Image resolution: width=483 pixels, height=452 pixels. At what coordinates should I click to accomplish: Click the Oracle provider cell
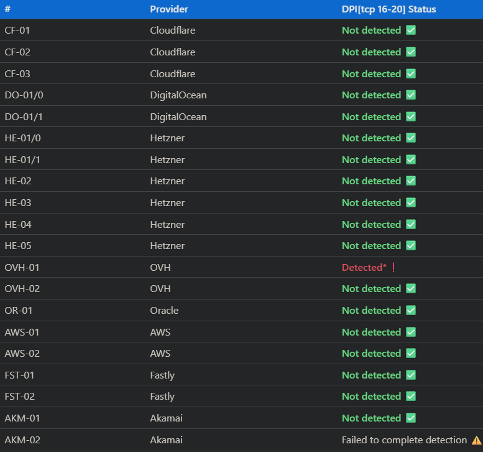coord(164,311)
